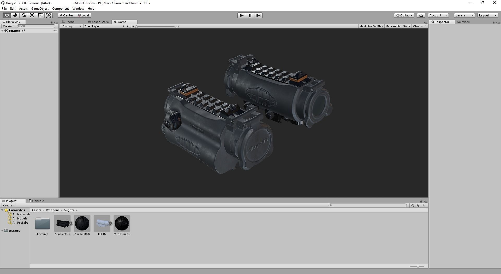Select the Game tab
Image resolution: width=501 pixels, height=274 pixels.
(124, 22)
